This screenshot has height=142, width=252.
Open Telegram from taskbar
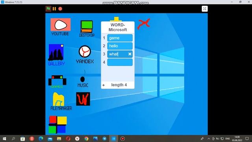pyautogui.click(x=104, y=138)
